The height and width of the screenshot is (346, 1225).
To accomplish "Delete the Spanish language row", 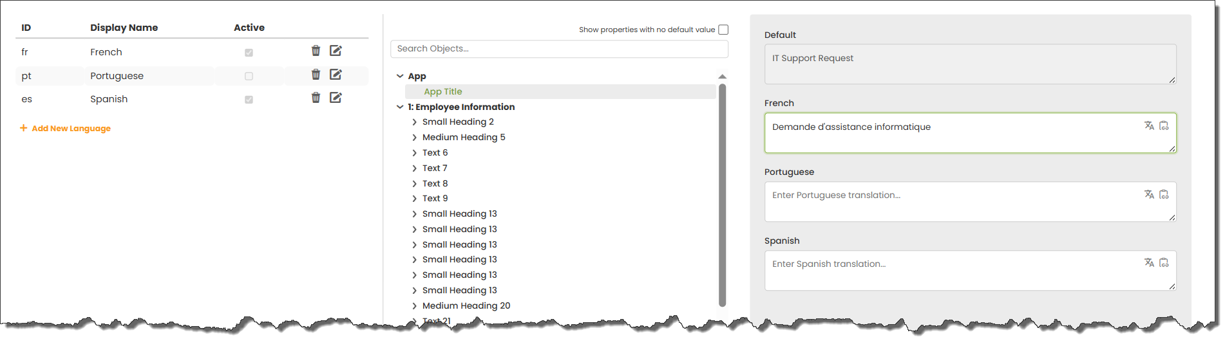I will (316, 98).
